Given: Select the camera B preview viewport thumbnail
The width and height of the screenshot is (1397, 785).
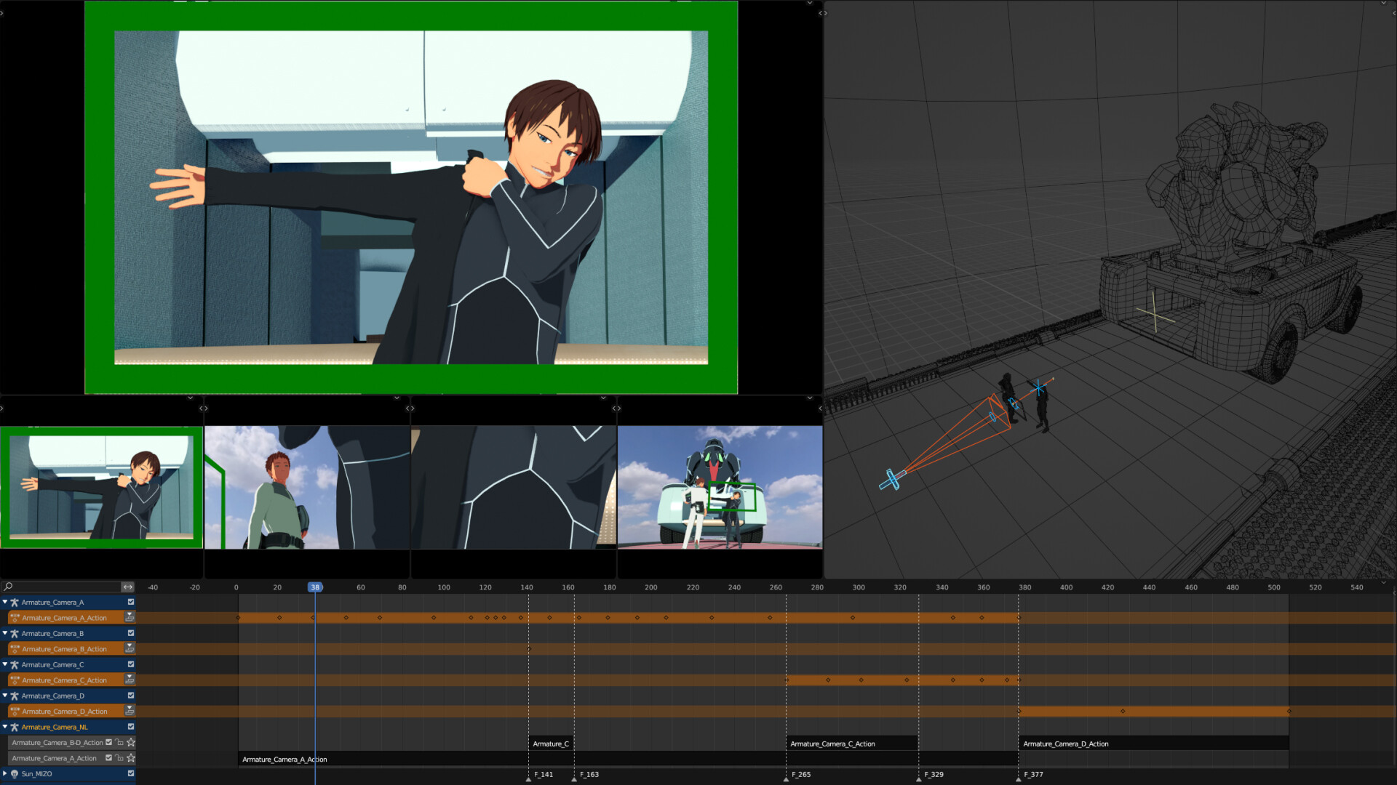Looking at the screenshot, I should click(306, 487).
